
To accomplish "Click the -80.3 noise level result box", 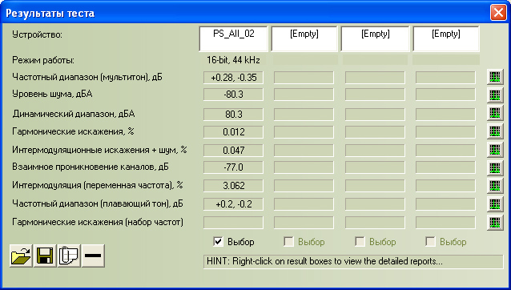I will (233, 95).
